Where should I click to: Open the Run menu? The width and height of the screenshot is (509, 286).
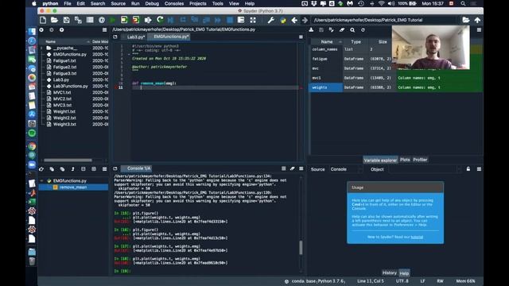click(x=135, y=3)
